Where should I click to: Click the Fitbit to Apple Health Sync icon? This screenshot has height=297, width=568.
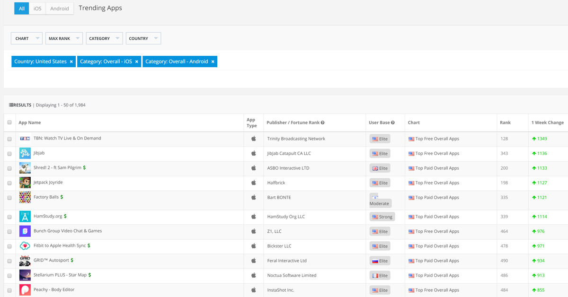(x=25, y=246)
